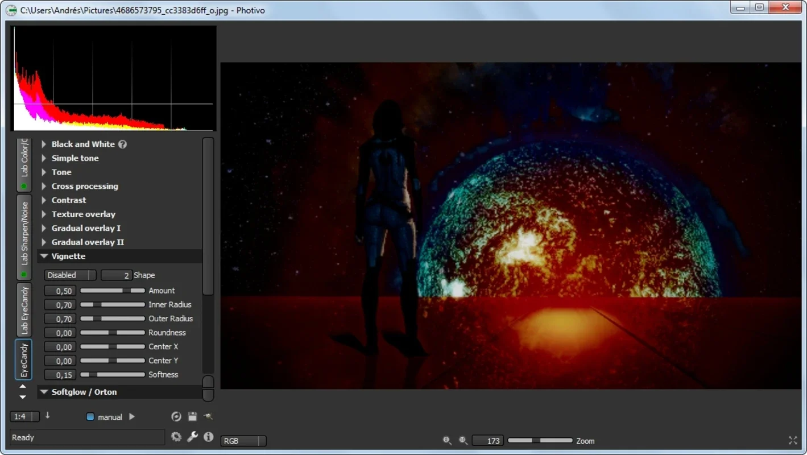Run the pipe with the play triangle
807x455 pixels.
(132, 417)
